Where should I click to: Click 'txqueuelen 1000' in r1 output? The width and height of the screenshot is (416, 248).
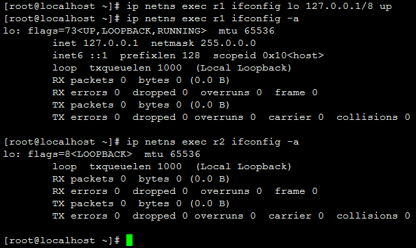point(135,68)
